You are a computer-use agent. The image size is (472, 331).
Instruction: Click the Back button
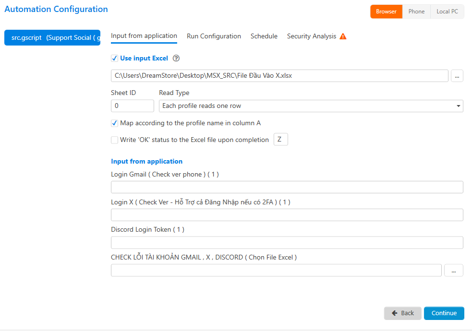point(402,313)
